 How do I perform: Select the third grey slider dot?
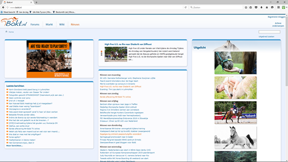[x=102, y=55]
